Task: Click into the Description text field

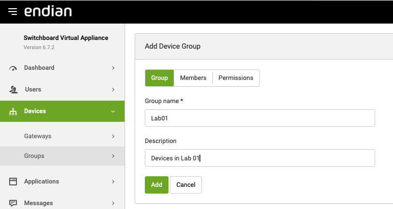Action: (260, 158)
